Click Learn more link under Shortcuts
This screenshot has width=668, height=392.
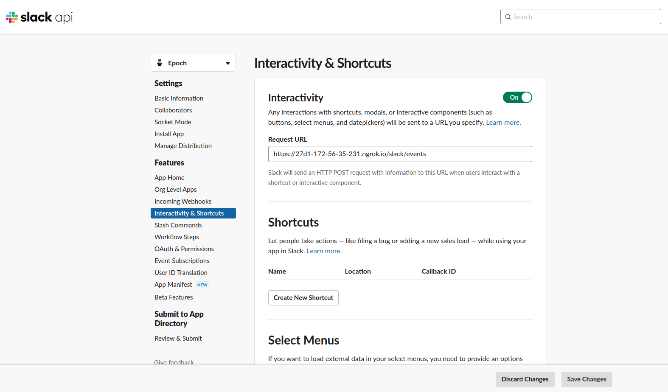tap(324, 251)
